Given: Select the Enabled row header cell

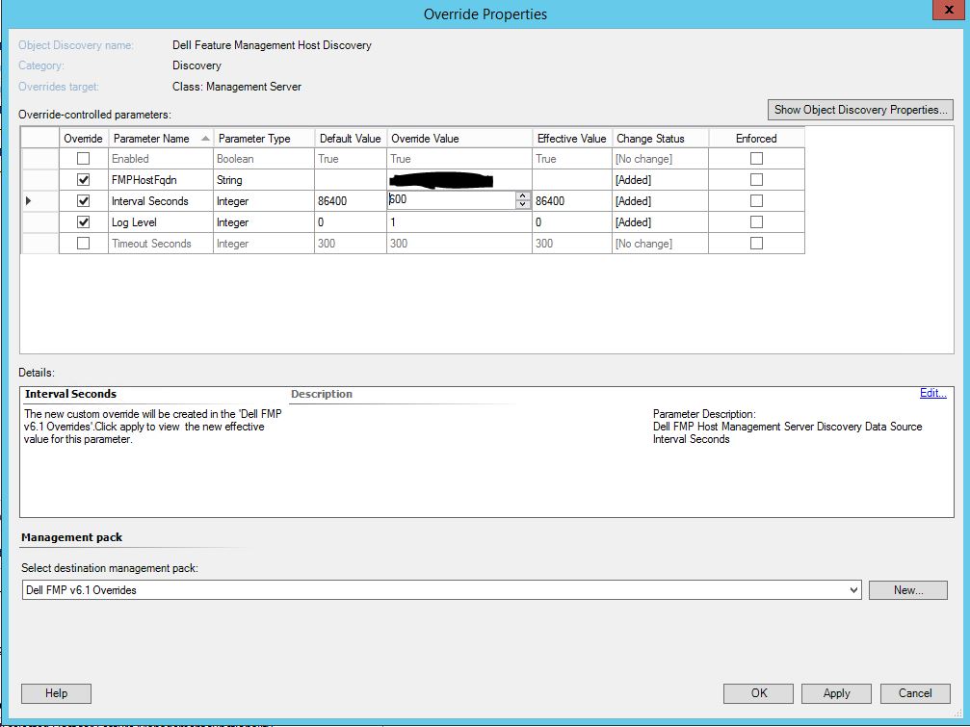Looking at the screenshot, I should coord(40,159).
